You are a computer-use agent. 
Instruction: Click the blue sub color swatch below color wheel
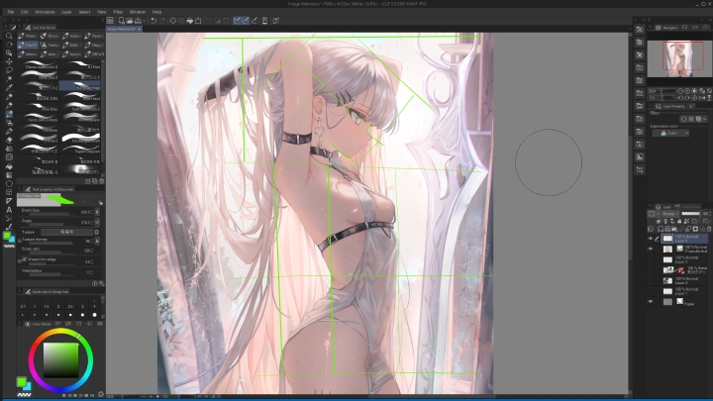click(28, 386)
